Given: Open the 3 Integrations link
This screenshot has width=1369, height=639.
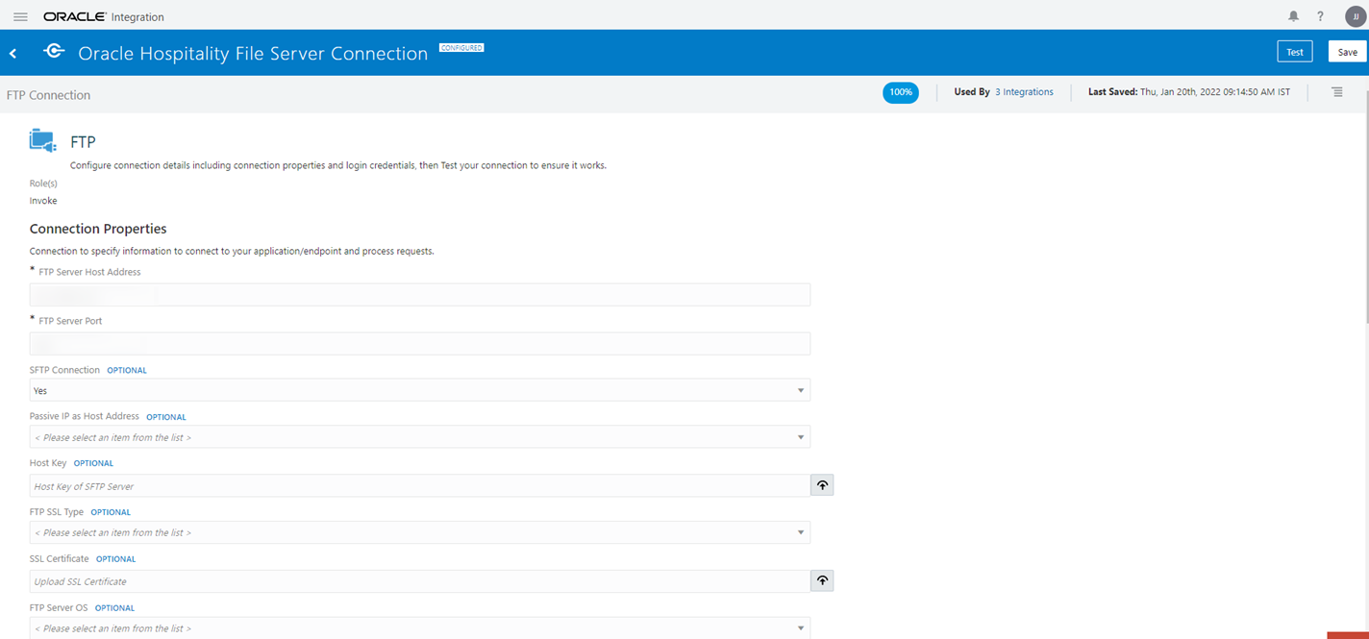Looking at the screenshot, I should point(1024,92).
